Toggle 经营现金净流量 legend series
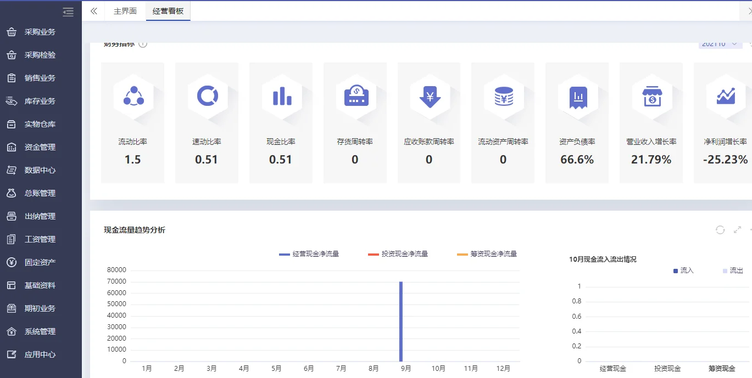The image size is (752, 378). click(x=309, y=254)
